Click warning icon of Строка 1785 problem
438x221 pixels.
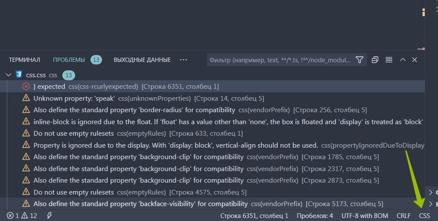pyautogui.click(x=26, y=157)
